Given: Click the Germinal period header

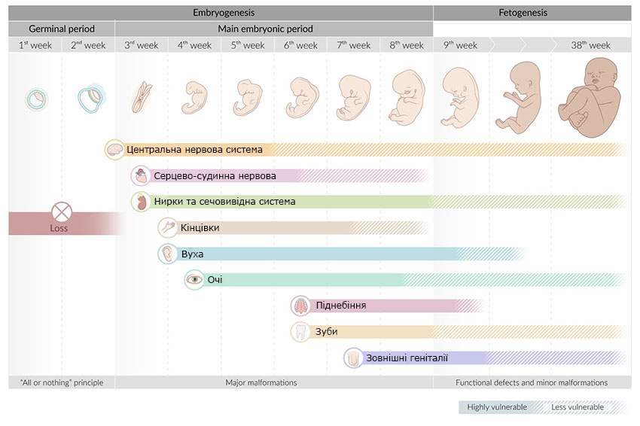Looking at the screenshot, I should click(x=62, y=29).
